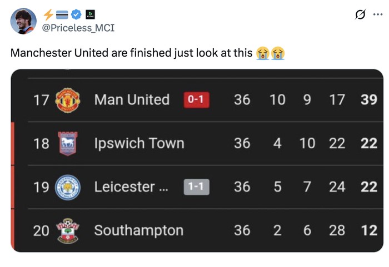Click the grey 1-1 score badge

(197, 187)
